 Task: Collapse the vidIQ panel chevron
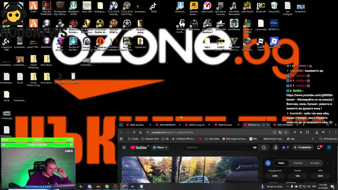coord(328,163)
